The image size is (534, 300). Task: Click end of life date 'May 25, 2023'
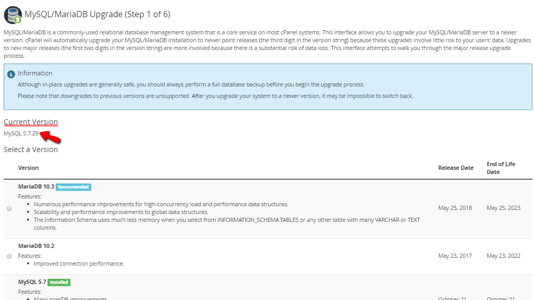click(x=503, y=208)
